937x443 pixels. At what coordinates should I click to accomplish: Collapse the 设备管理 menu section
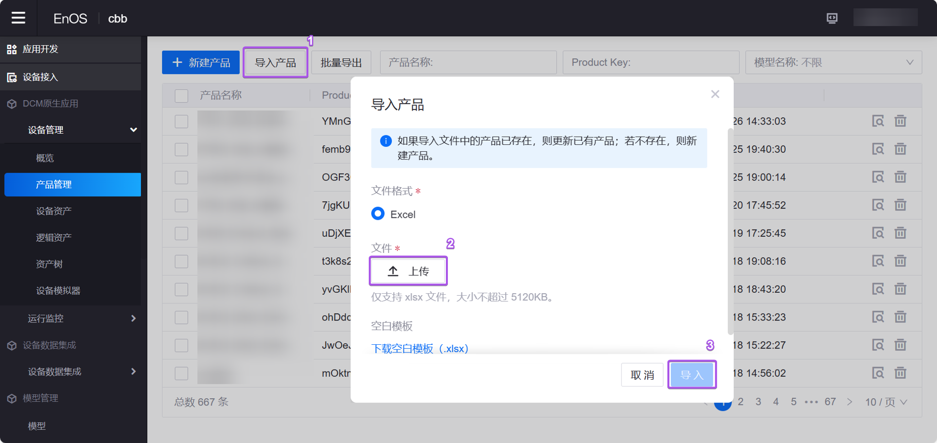click(133, 130)
